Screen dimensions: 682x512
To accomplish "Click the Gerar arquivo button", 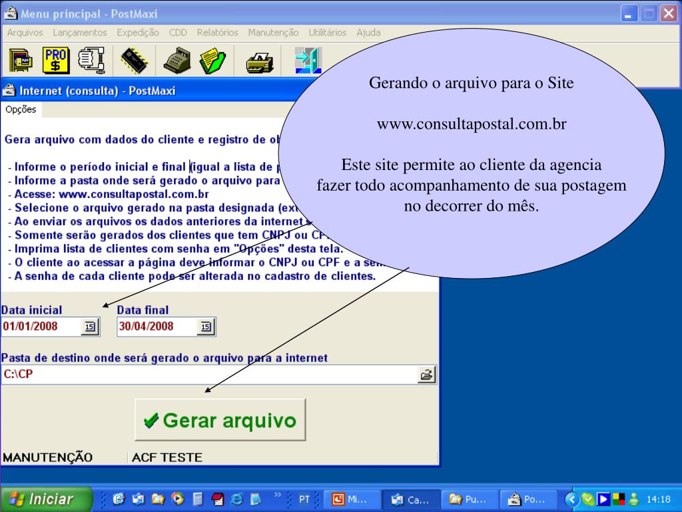I will pos(220,420).
